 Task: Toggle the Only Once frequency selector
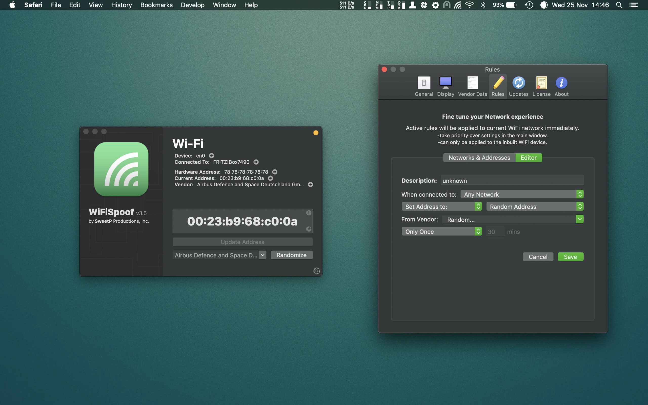tap(478, 231)
